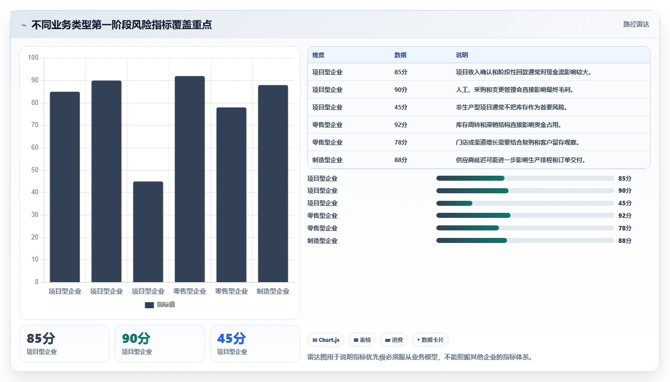Click the 数据 table column header
The height and width of the screenshot is (382, 670).
401,55
